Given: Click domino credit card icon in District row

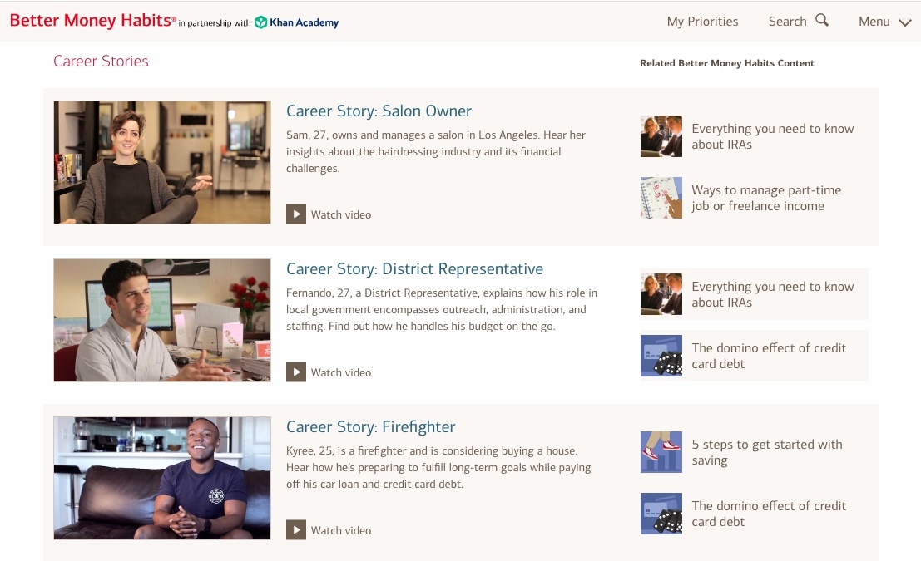Looking at the screenshot, I should click(661, 356).
